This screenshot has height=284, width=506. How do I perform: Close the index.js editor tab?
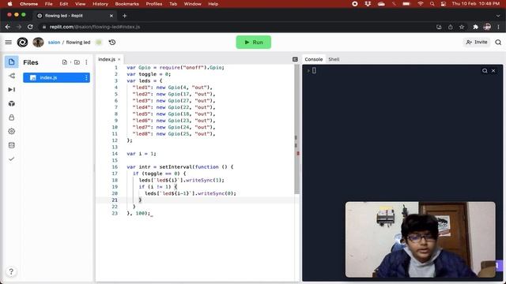[x=119, y=59]
